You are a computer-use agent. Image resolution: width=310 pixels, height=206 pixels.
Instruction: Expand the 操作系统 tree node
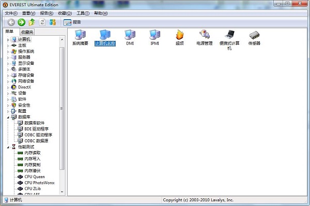(x=8, y=52)
